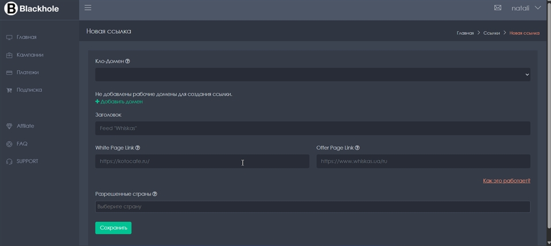The width and height of the screenshot is (551, 246).
Task: Click the Affiliate diamond icon
Action: (9, 126)
